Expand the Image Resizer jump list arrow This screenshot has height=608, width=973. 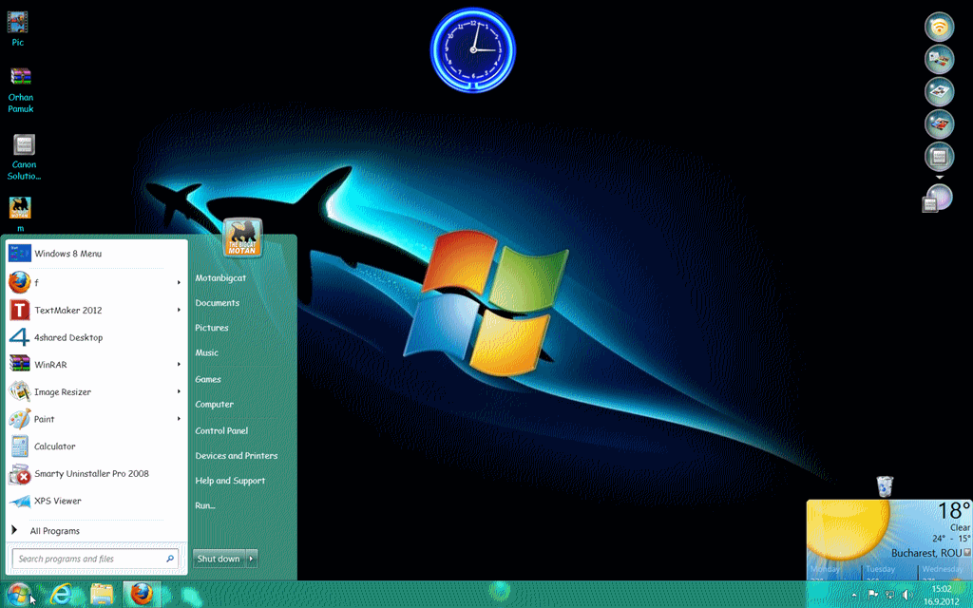tap(179, 391)
